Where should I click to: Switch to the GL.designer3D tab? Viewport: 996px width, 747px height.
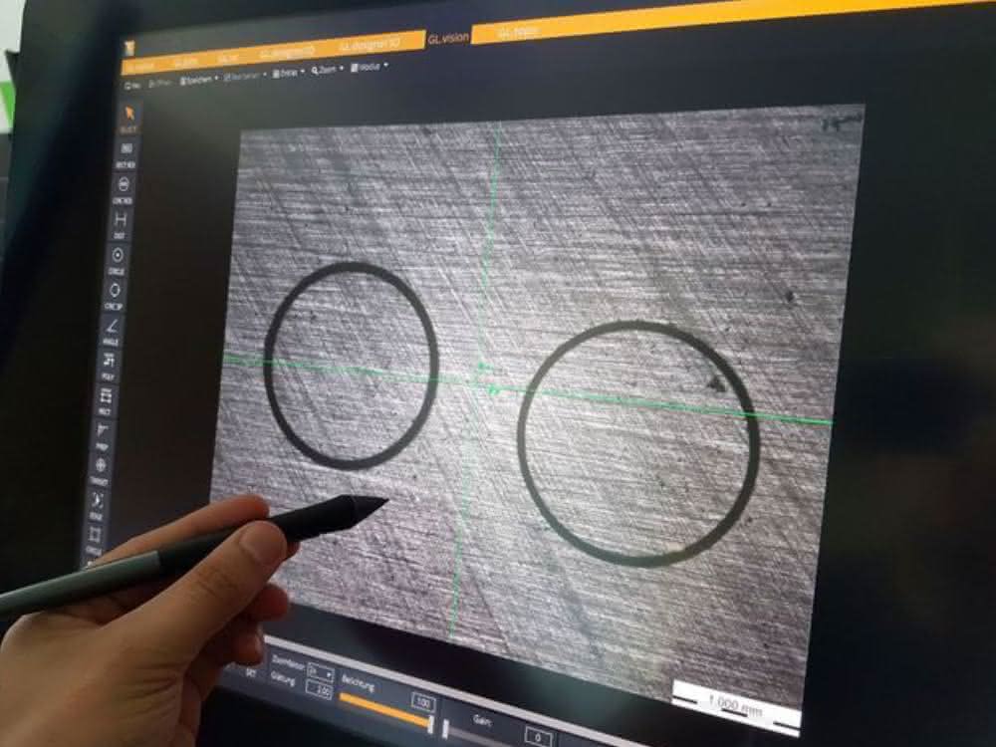(x=370, y=45)
